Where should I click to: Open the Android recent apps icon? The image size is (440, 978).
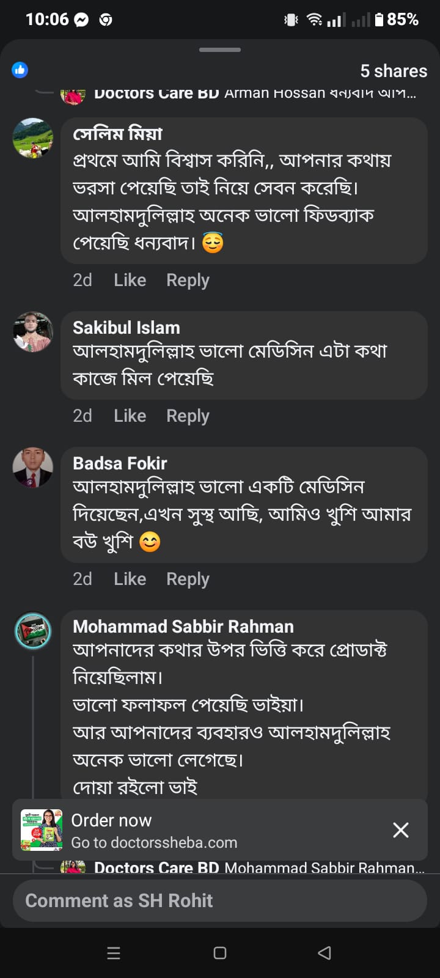[x=114, y=953]
